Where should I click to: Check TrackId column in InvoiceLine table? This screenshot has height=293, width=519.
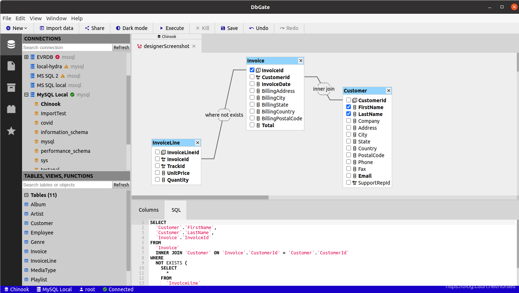(x=157, y=166)
